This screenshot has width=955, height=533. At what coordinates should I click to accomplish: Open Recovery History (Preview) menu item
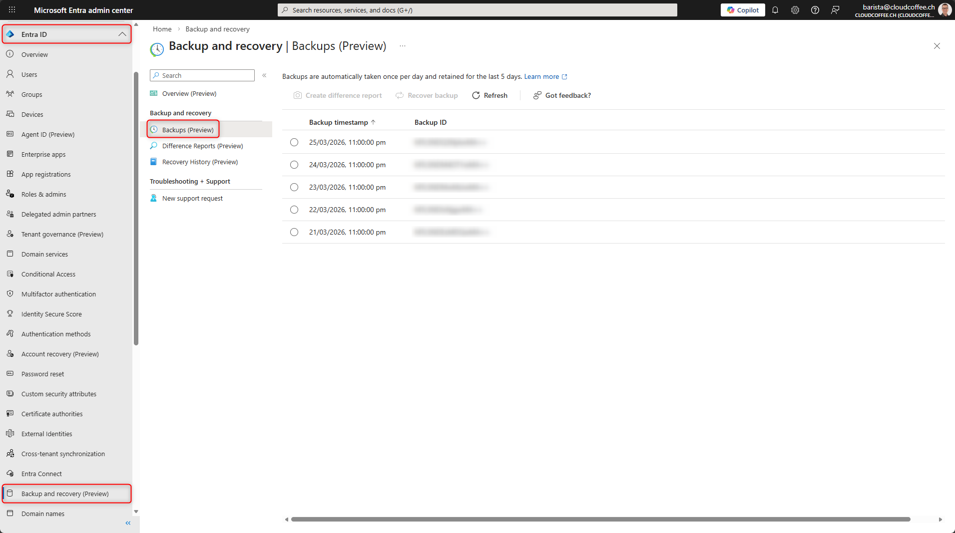(200, 162)
